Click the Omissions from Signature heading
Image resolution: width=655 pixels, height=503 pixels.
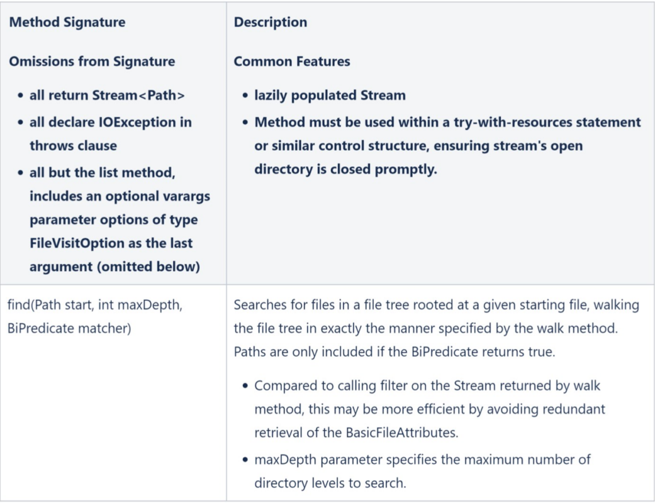(92, 62)
